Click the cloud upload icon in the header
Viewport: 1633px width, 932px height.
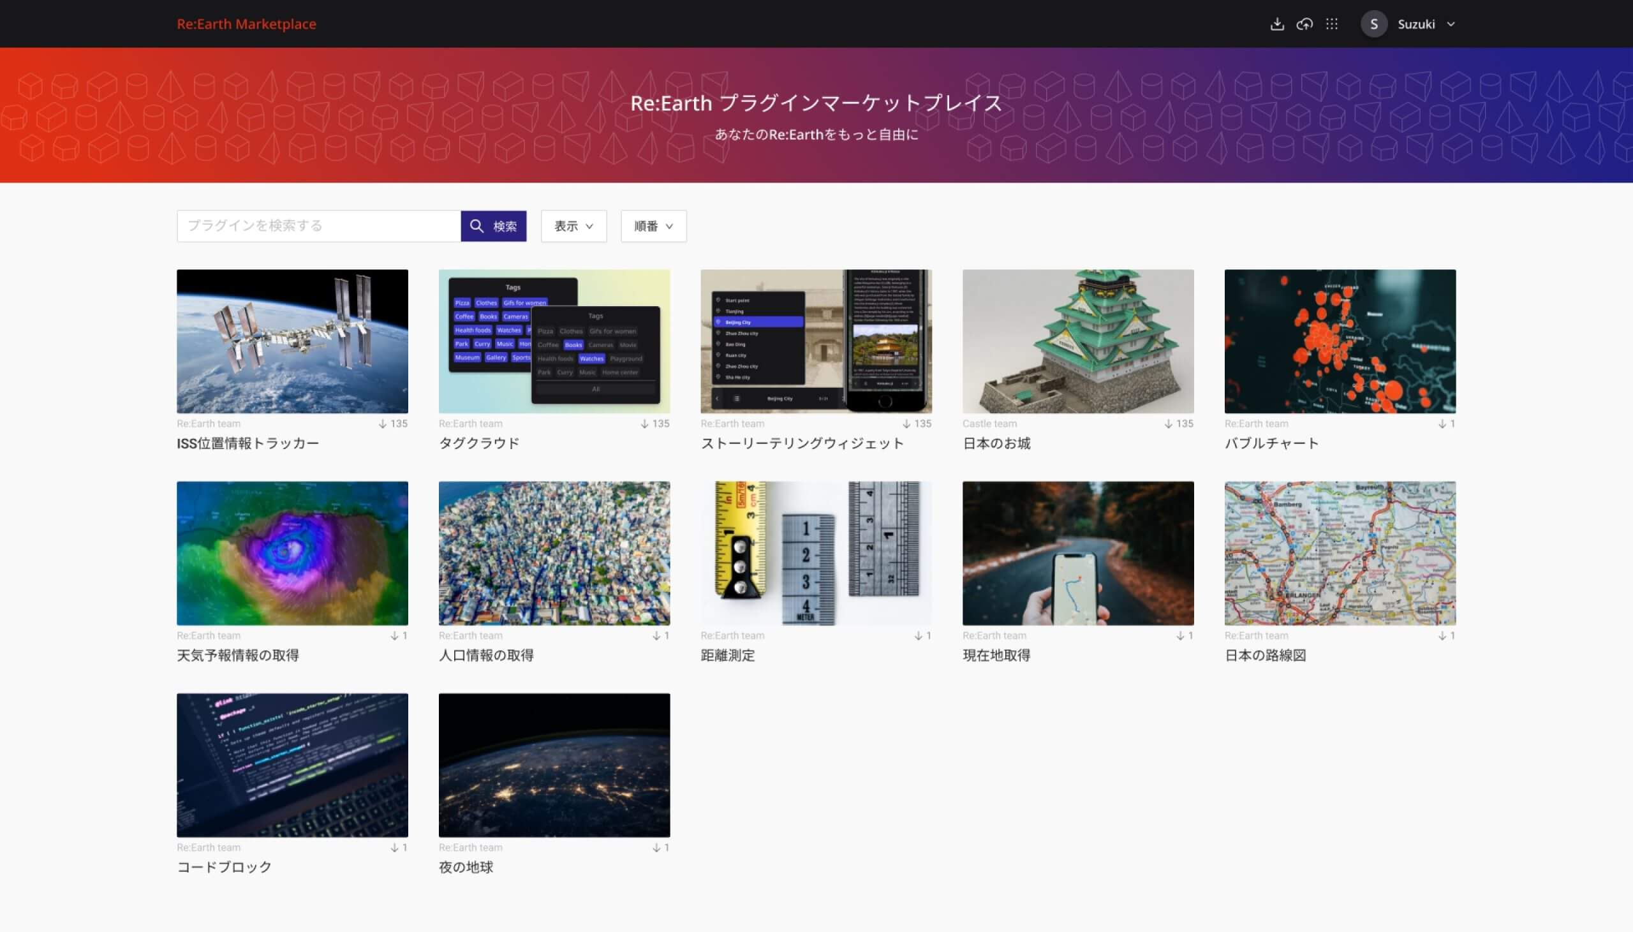pos(1304,24)
